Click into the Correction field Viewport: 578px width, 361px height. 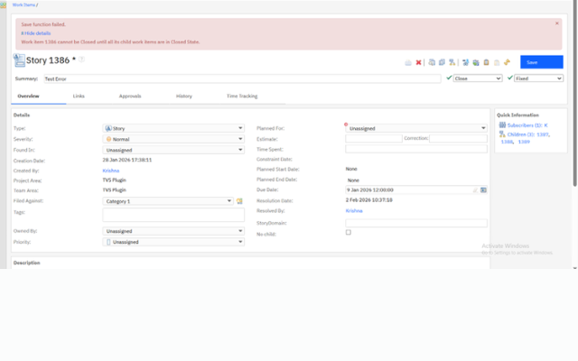[458, 138]
